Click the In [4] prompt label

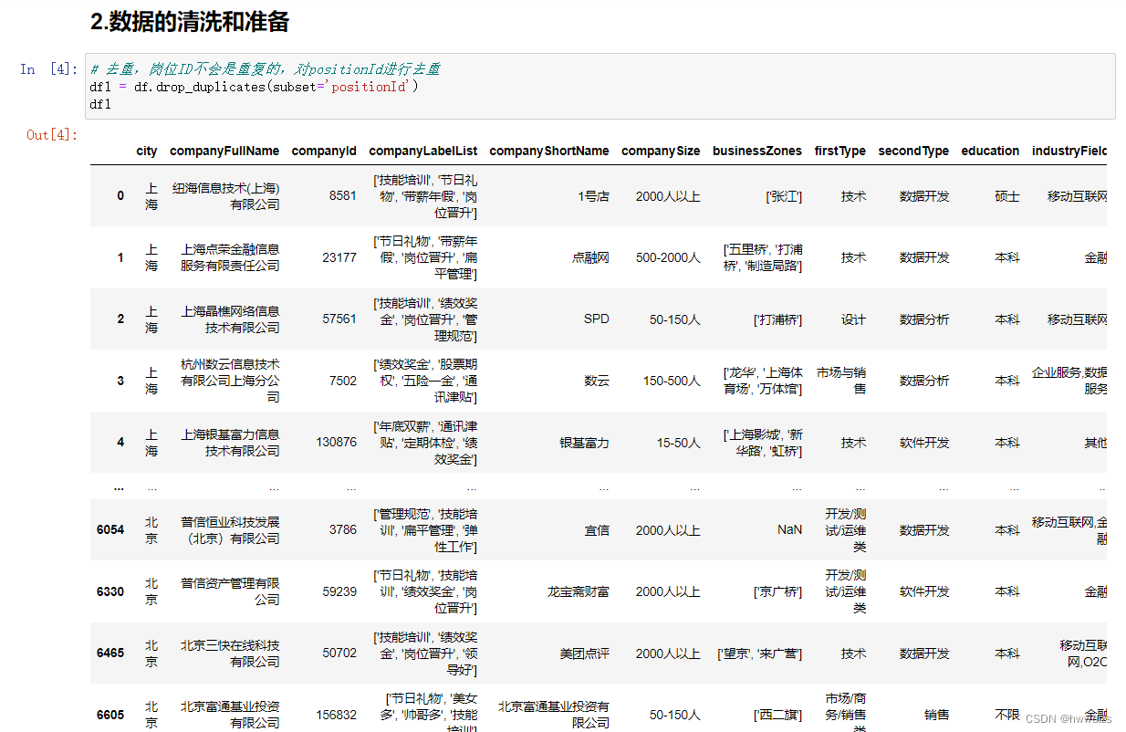pos(49,69)
